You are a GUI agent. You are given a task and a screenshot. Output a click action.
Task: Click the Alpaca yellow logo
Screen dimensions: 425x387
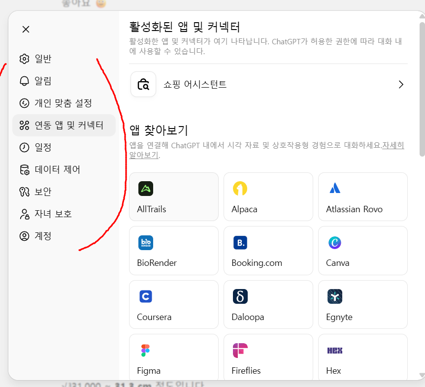coord(240,189)
